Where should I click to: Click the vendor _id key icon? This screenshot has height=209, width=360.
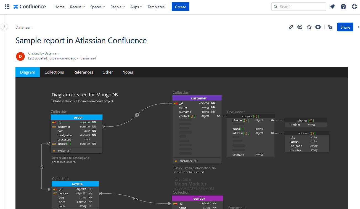pyautogui.click(x=175, y=203)
